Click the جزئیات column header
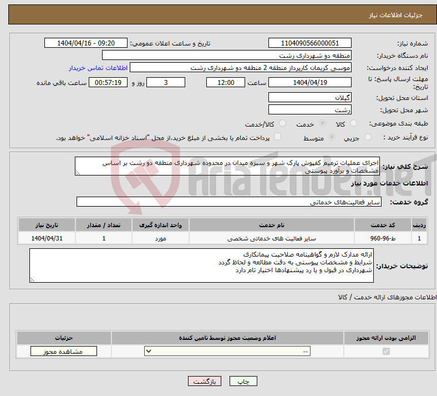Image resolution: width=437 pixels, height=396 pixels. pos(64,338)
